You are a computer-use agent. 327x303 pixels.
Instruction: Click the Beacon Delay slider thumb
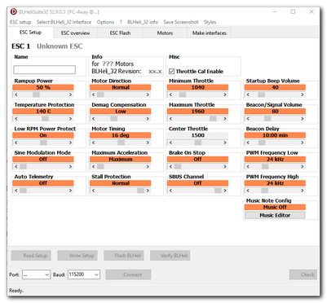[262, 143]
